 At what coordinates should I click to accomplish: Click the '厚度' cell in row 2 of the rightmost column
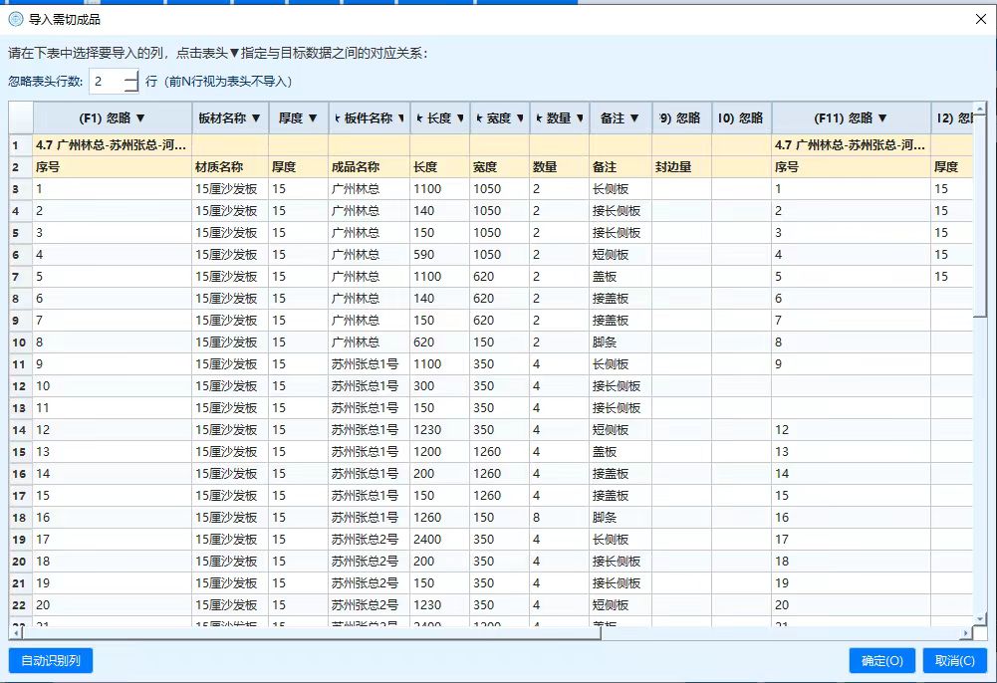(952, 167)
